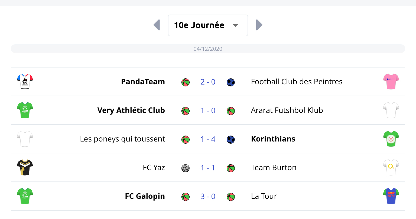This screenshot has width=416, height=219.
Task: Open the PandaTeam team link
Action: pyautogui.click(x=143, y=82)
